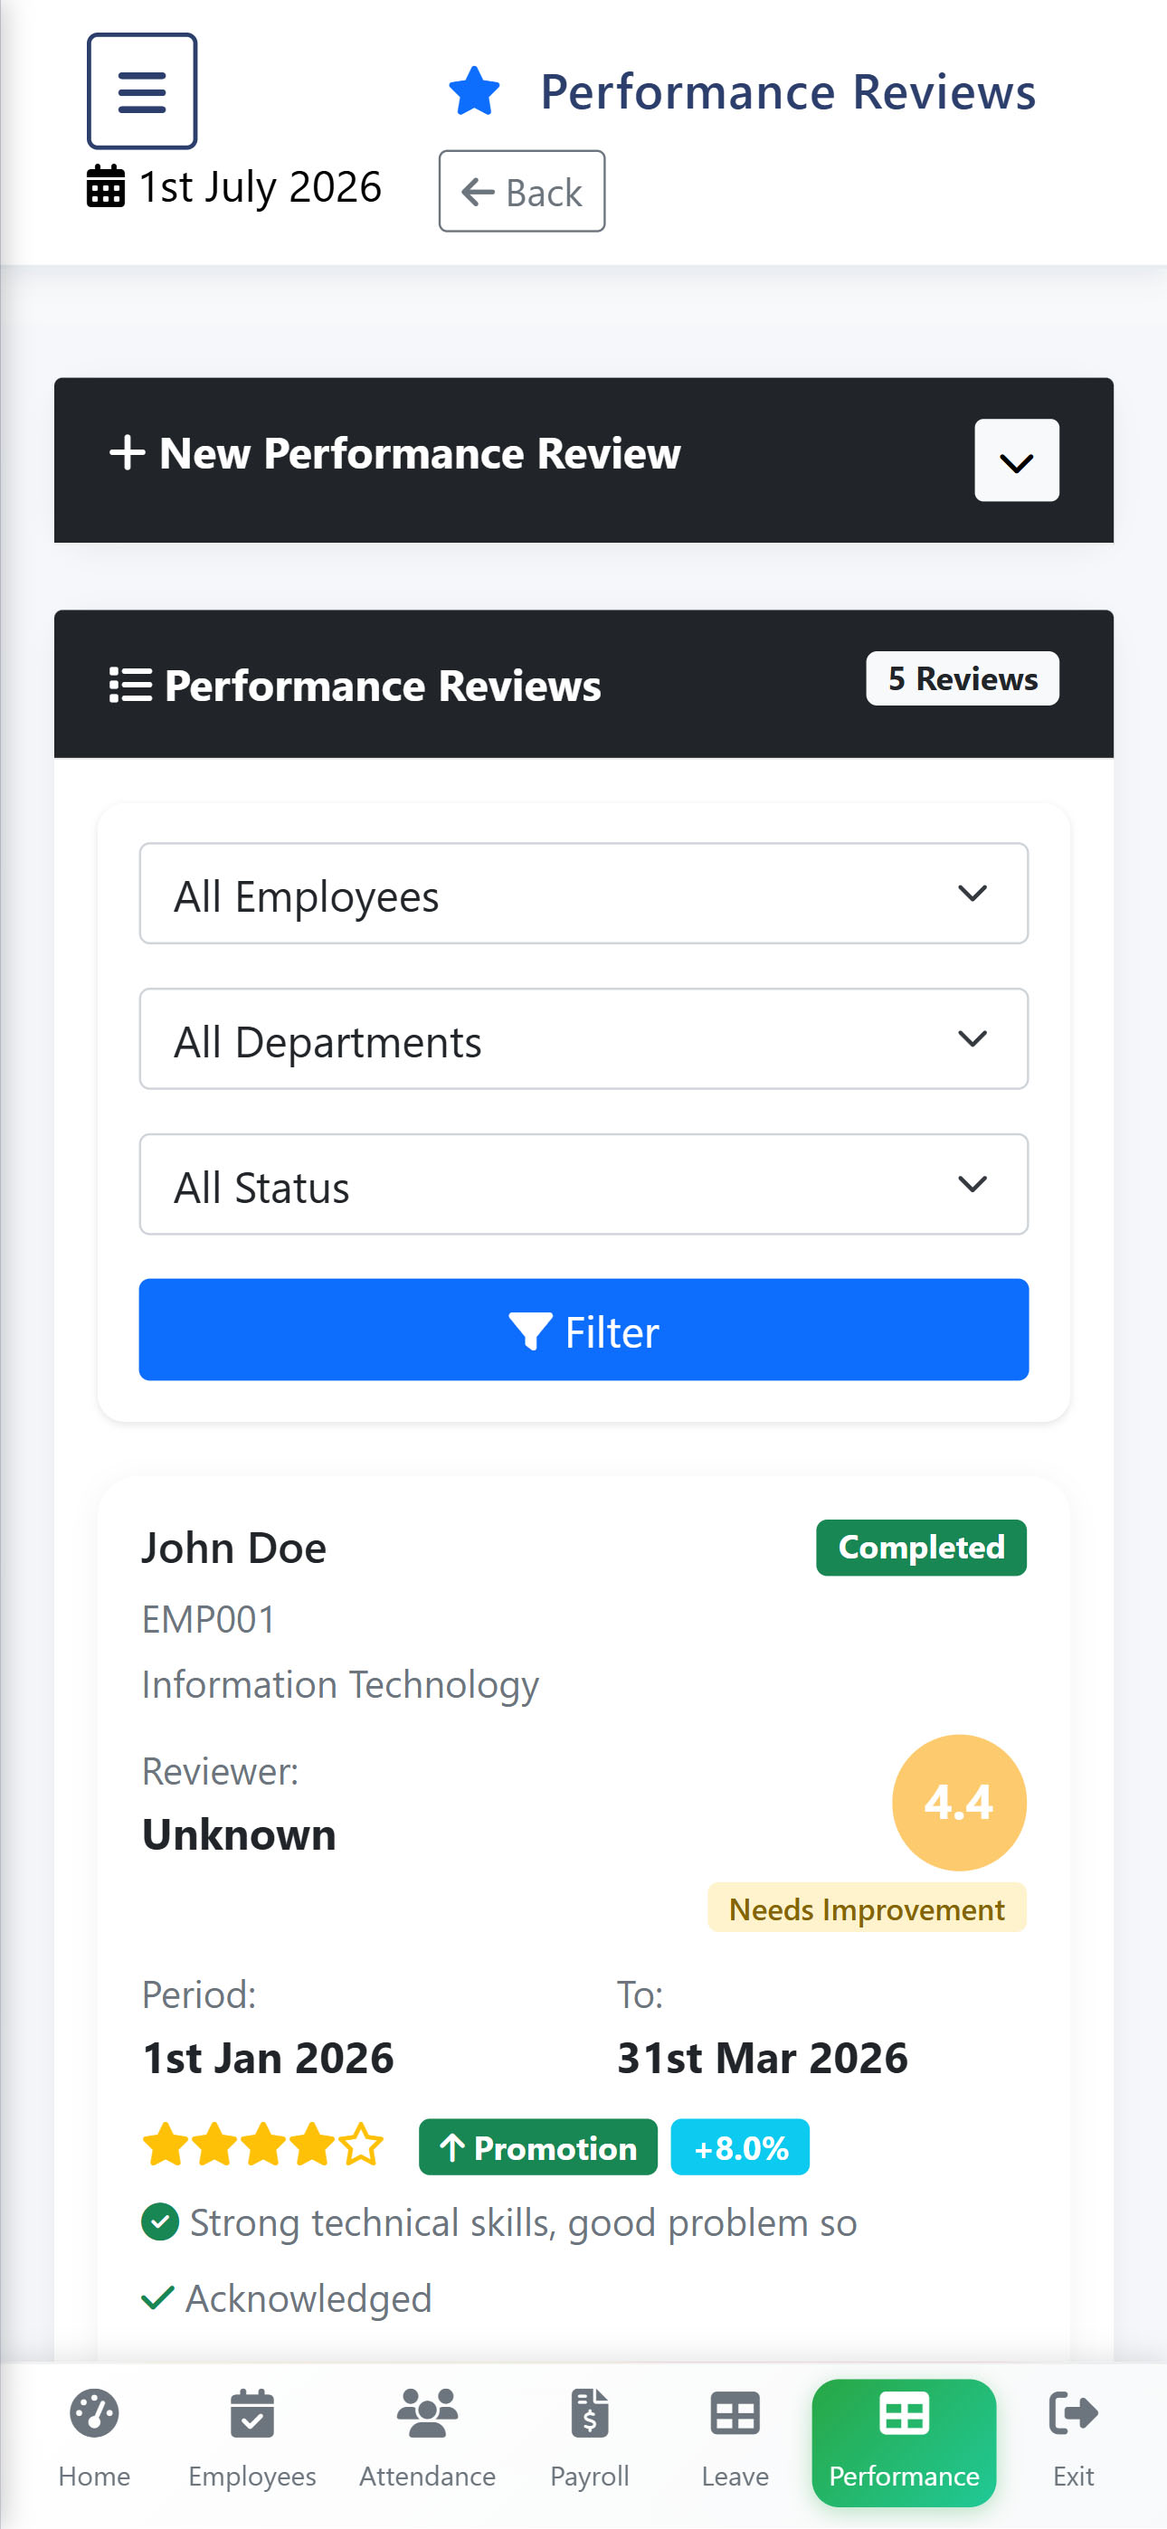
Task: Click the plus icon beside New Performance Review
Action: pos(127,453)
